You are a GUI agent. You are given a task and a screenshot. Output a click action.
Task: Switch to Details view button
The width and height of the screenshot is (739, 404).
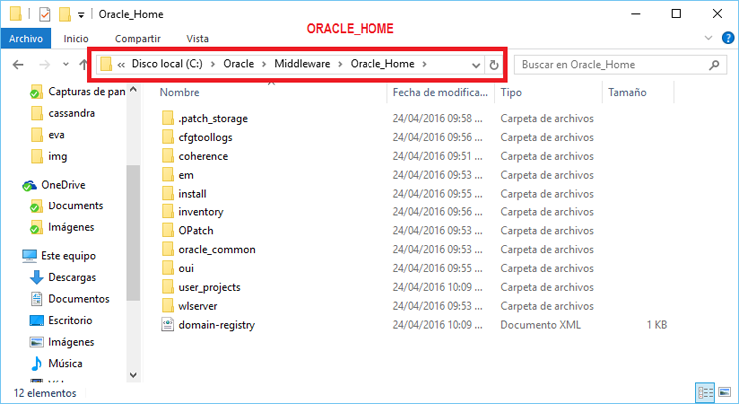705,392
